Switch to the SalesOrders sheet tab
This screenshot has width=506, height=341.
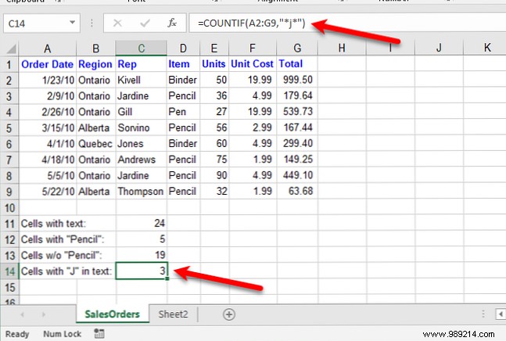tap(113, 314)
